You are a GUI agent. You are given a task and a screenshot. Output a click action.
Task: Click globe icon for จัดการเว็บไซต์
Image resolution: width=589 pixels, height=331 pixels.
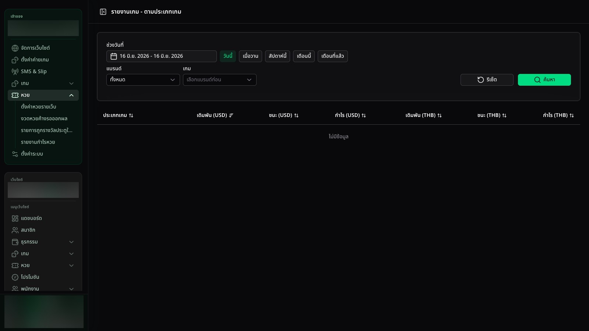tap(15, 48)
